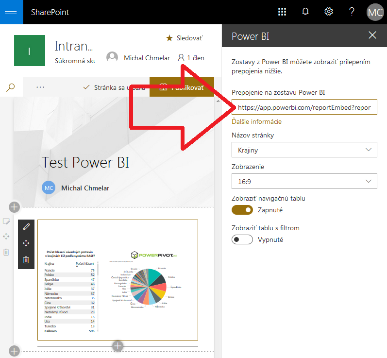
Task: Add web part with the plus below the report
Action: point(118,346)
